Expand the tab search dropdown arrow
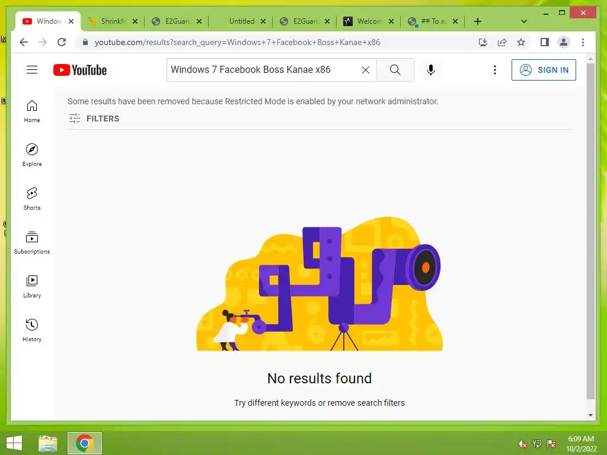 [x=524, y=21]
